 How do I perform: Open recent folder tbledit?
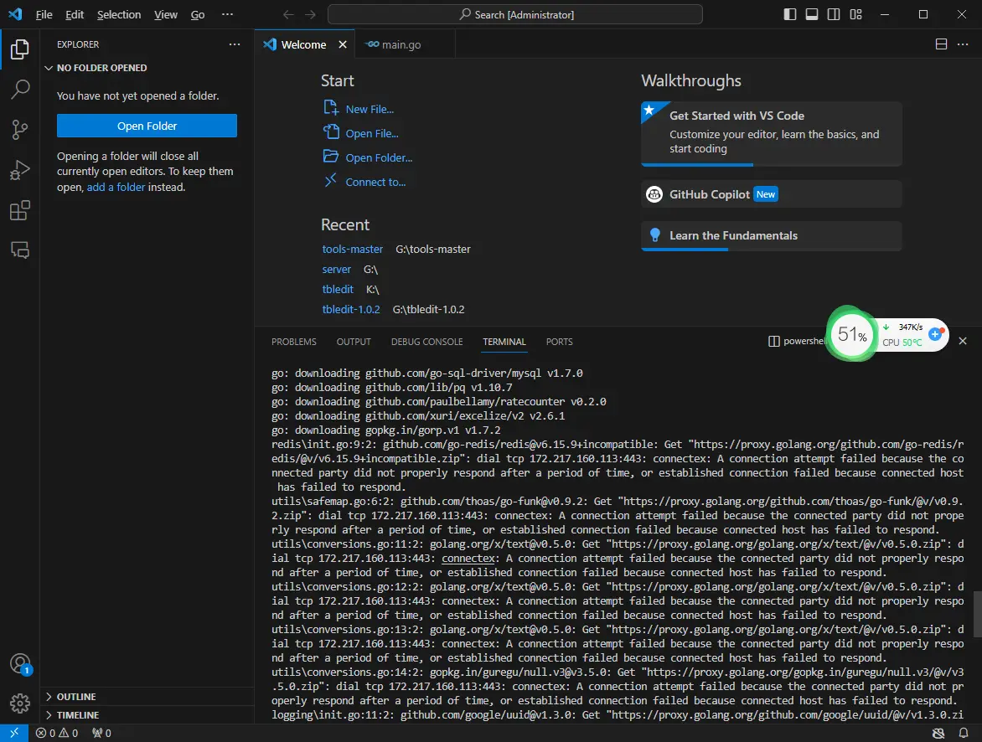(338, 289)
